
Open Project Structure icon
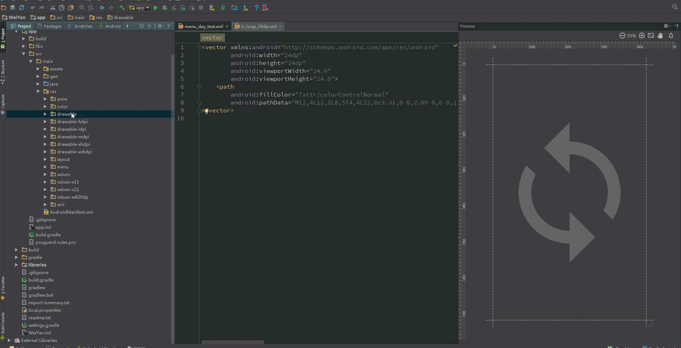tap(234, 8)
